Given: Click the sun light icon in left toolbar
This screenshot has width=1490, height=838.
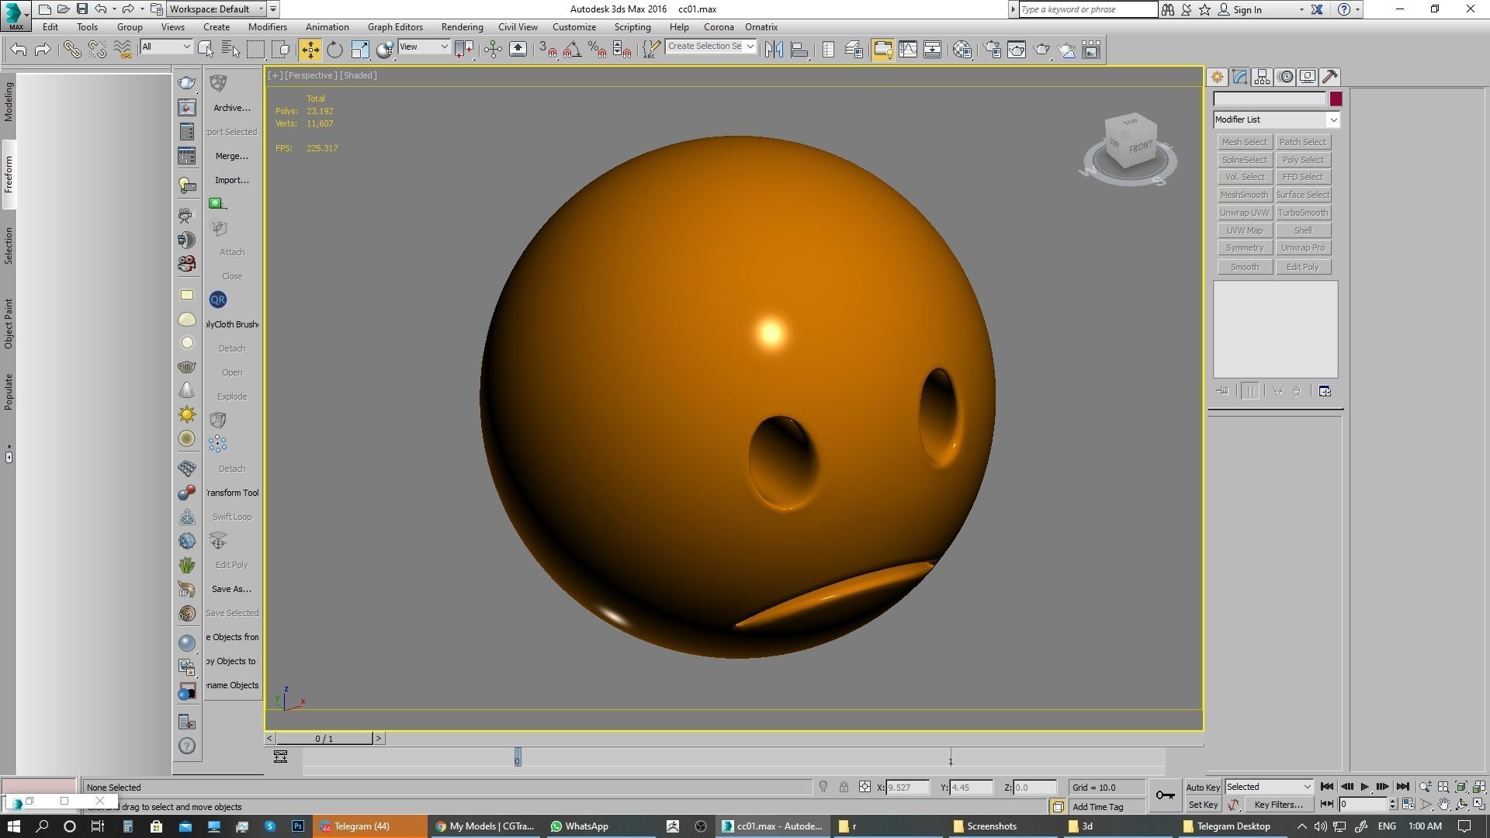Looking at the screenshot, I should point(187,414).
